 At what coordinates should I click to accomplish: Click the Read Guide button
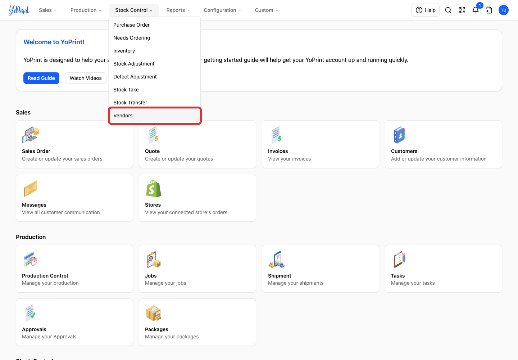click(x=41, y=78)
